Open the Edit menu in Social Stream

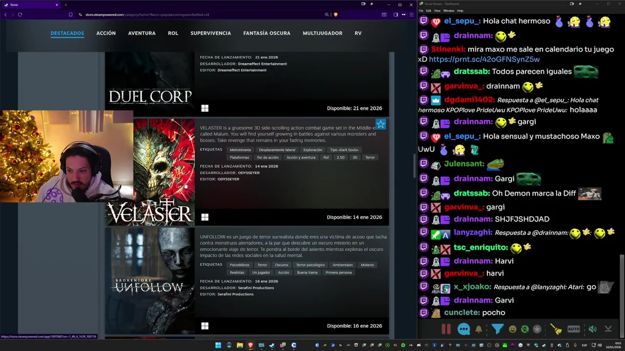tap(428, 11)
